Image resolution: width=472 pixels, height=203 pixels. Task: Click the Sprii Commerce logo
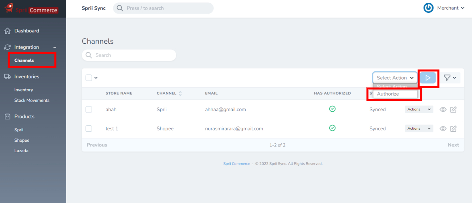[x=31, y=9]
